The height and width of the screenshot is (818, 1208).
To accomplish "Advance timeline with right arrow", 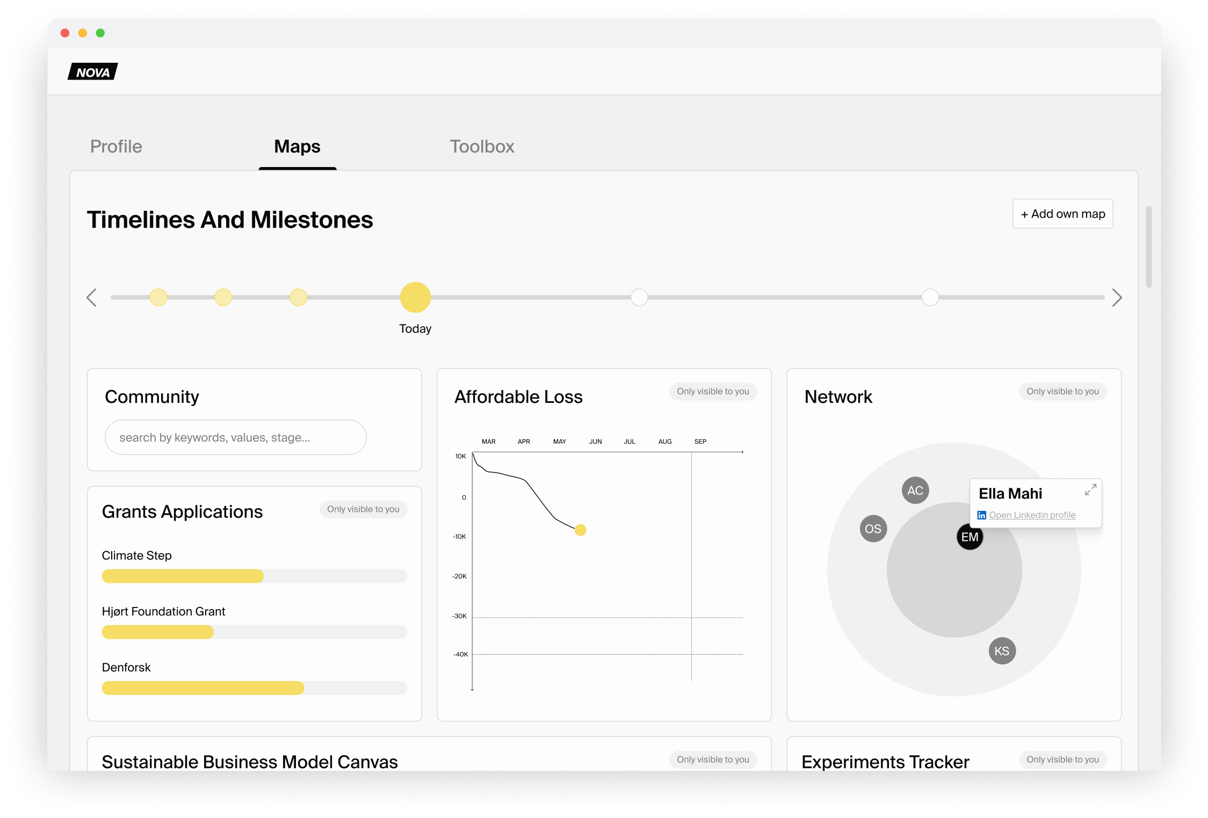I will 1117,298.
